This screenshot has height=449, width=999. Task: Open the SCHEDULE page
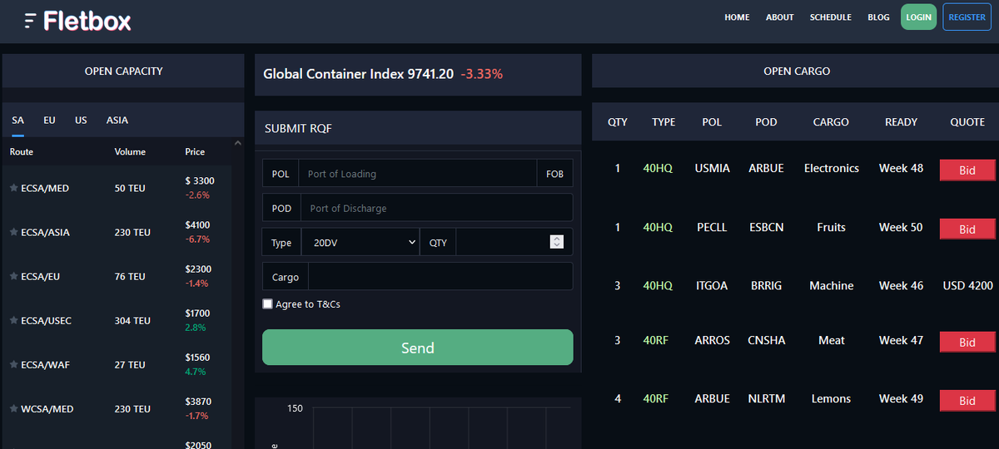[831, 17]
